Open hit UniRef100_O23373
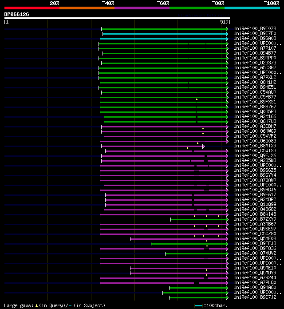 pos(255,63)
